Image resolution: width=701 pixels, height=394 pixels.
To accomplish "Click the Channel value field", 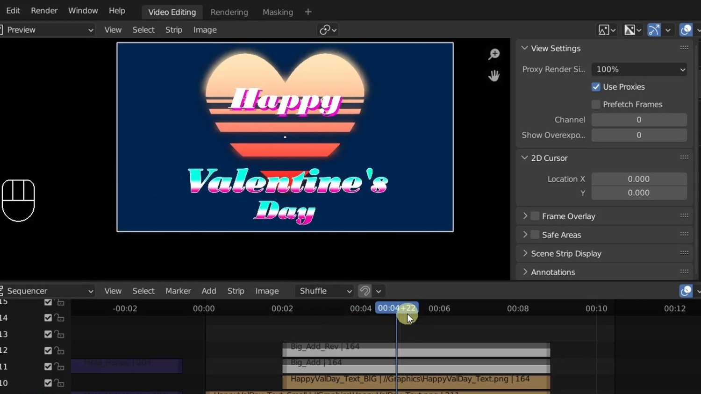I will coord(639,120).
